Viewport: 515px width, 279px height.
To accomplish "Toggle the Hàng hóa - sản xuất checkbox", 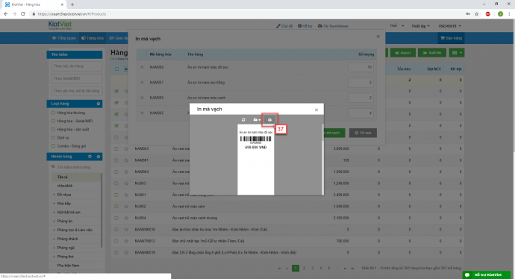I will click(x=53, y=129).
